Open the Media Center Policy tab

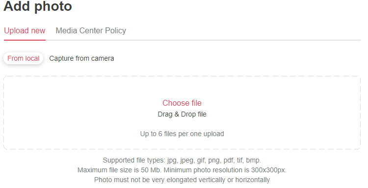[91, 31]
